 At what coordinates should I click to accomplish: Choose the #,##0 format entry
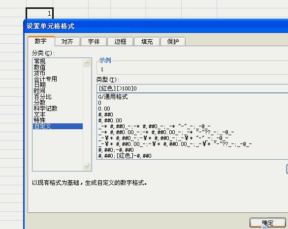click(x=192, y=114)
